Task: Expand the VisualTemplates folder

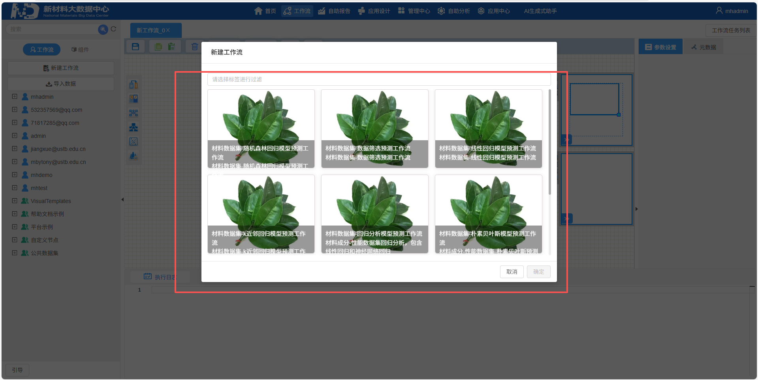Action: point(15,201)
